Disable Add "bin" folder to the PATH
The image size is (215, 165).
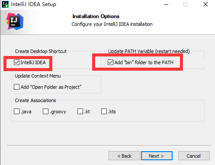coord(110,62)
